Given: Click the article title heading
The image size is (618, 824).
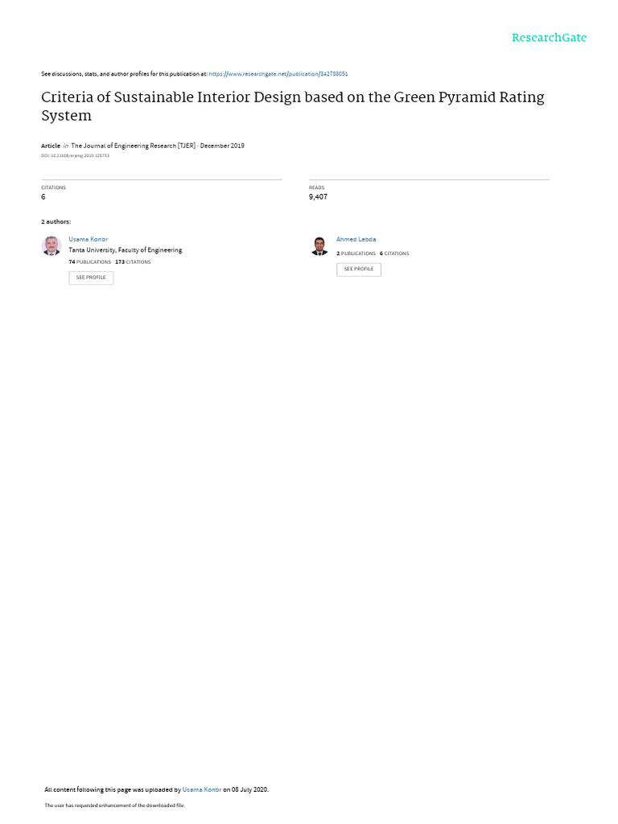Looking at the screenshot, I should (x=293, y=106).
